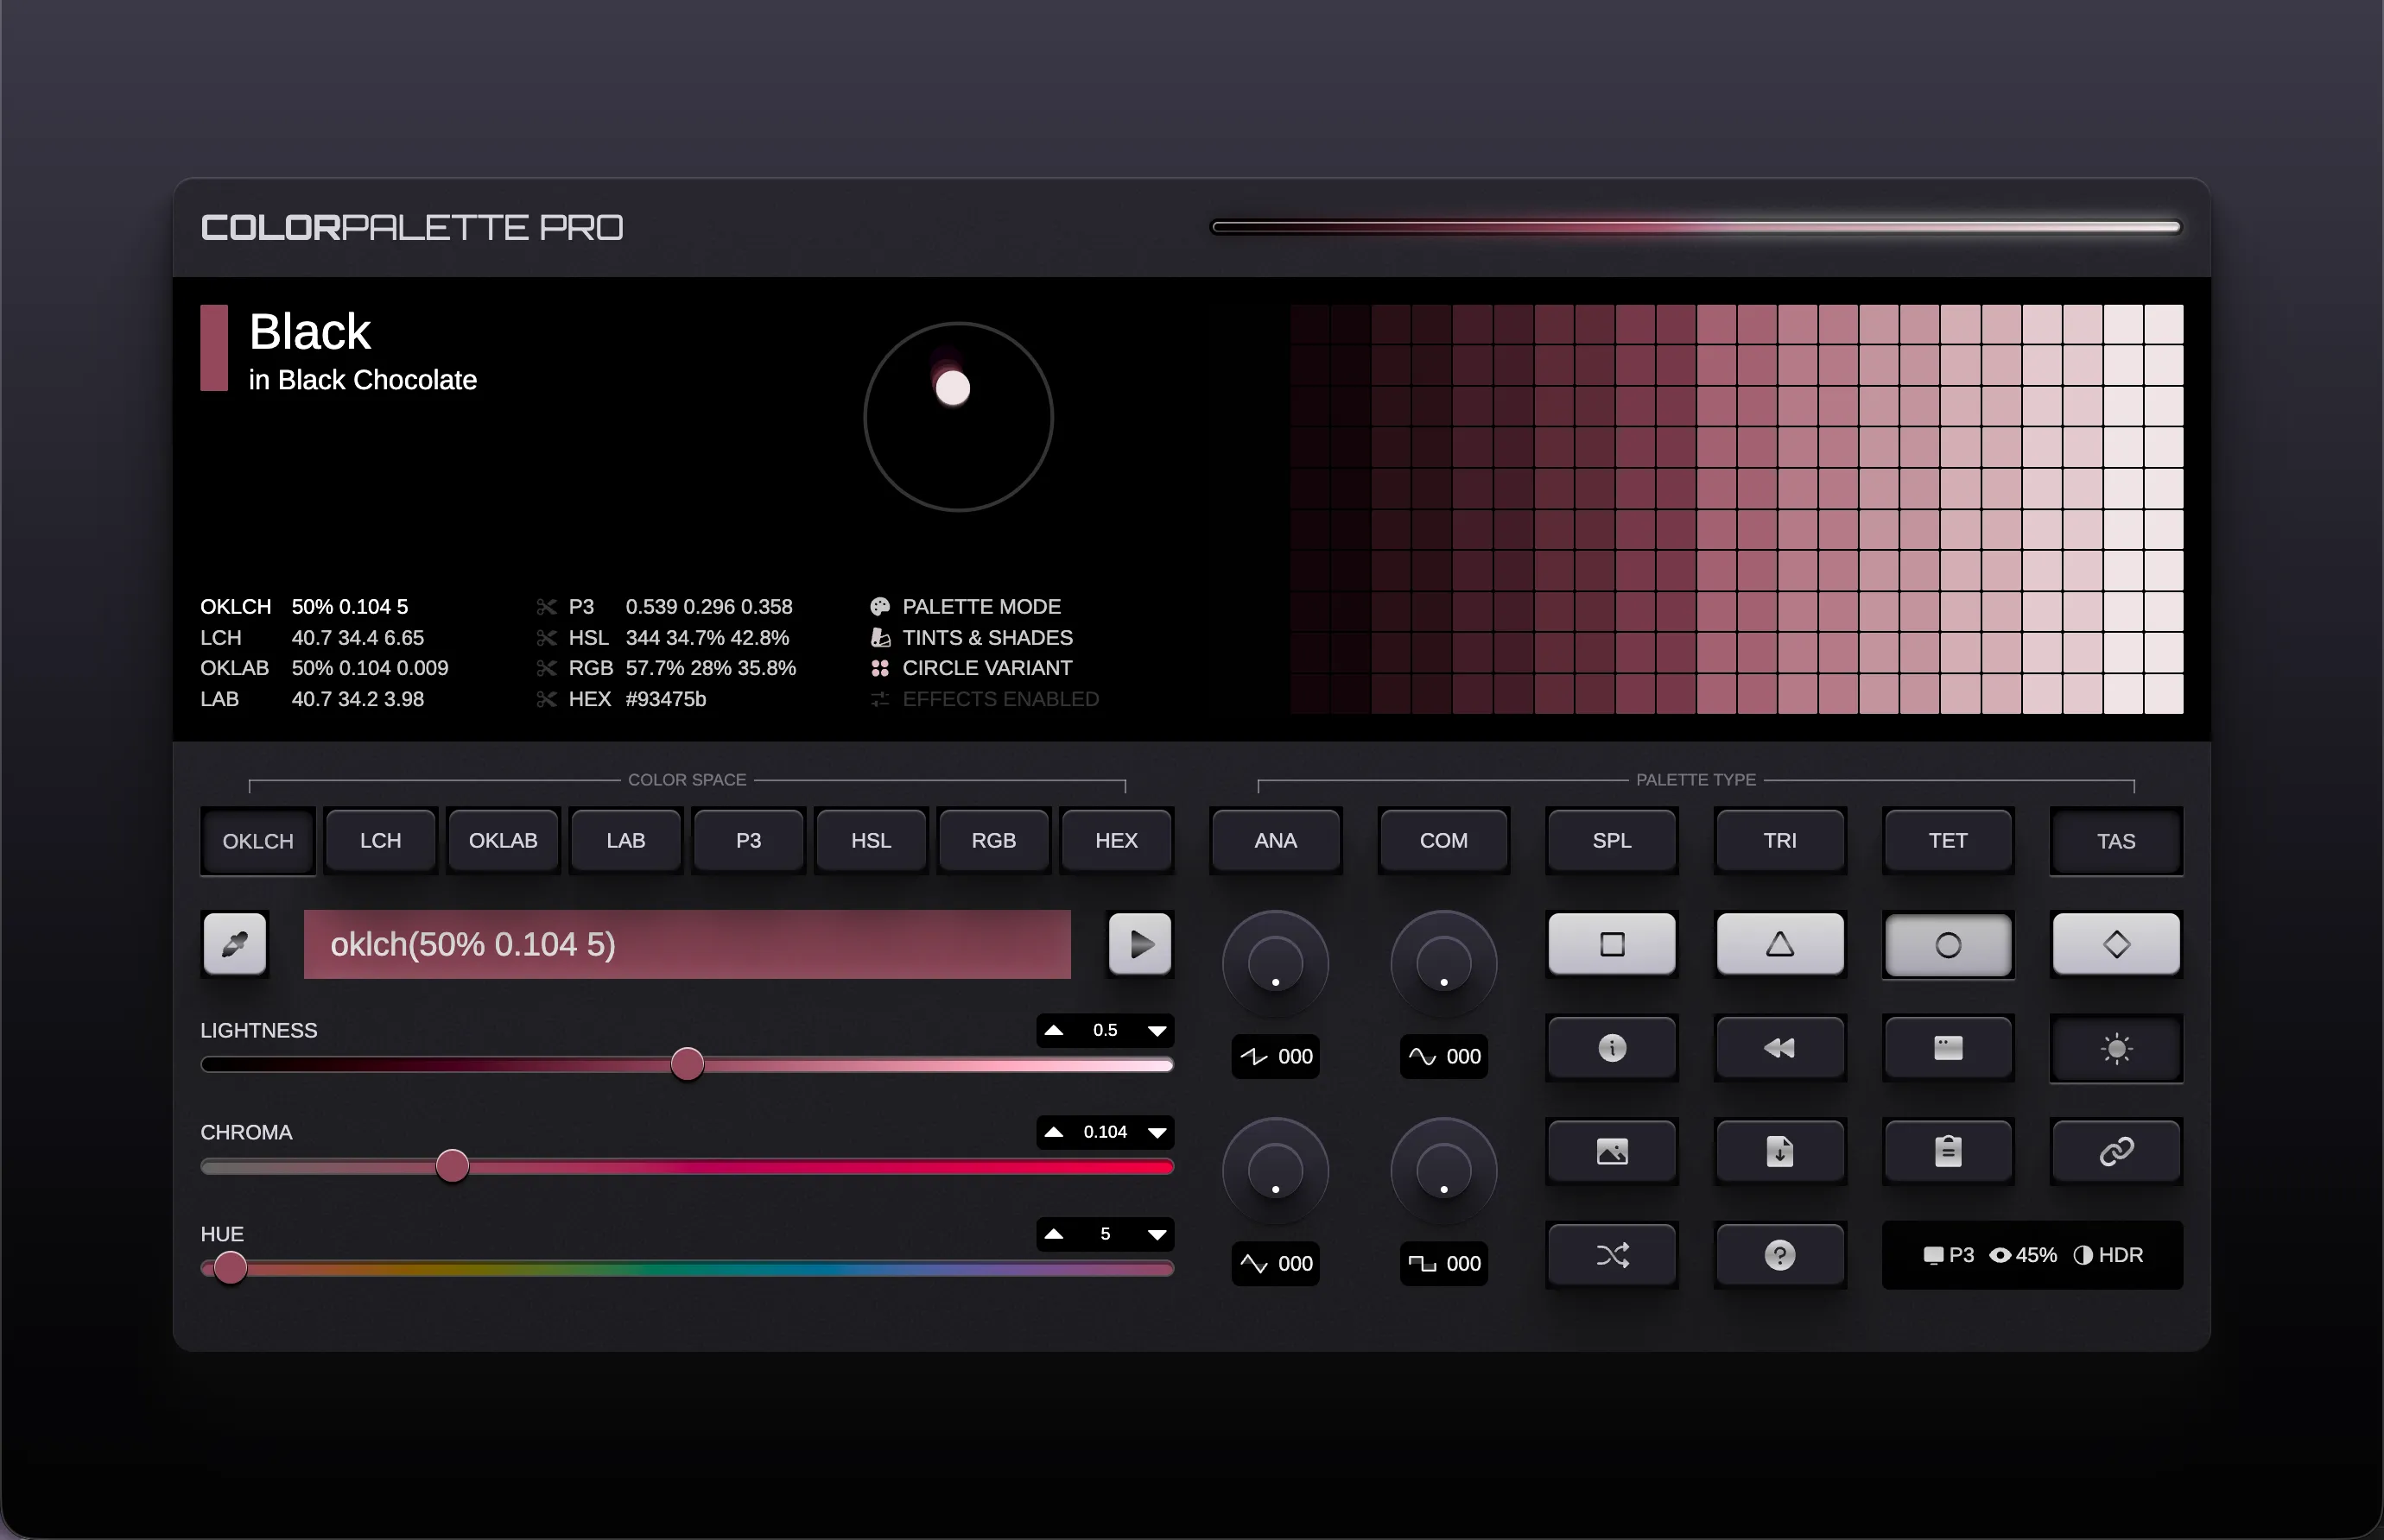This screenshot has width=2384, height=1540.
Task: Click the link share icon button
Action: pyautogui.click(x=2115, y=1152)
